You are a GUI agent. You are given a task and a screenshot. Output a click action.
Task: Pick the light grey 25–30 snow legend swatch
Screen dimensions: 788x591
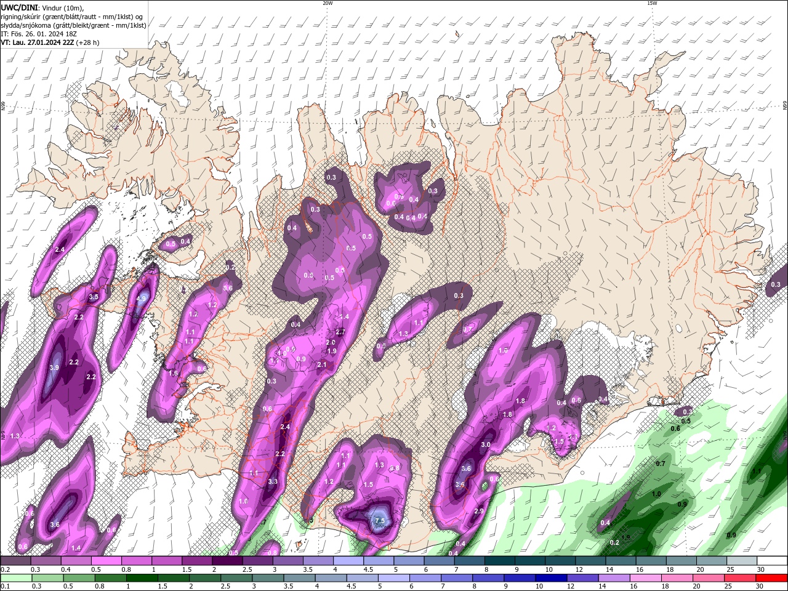[742, 561]
